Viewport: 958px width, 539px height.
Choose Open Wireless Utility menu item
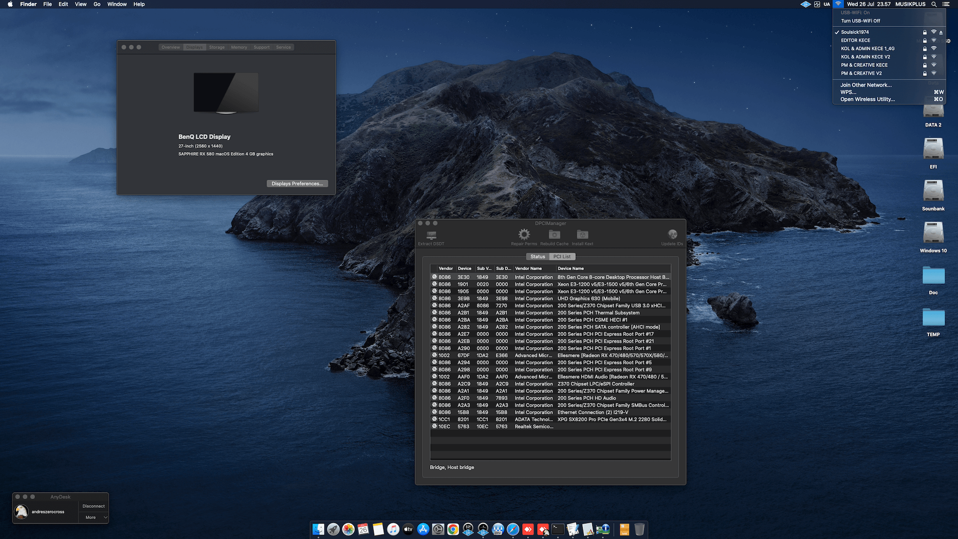point(889,99)
